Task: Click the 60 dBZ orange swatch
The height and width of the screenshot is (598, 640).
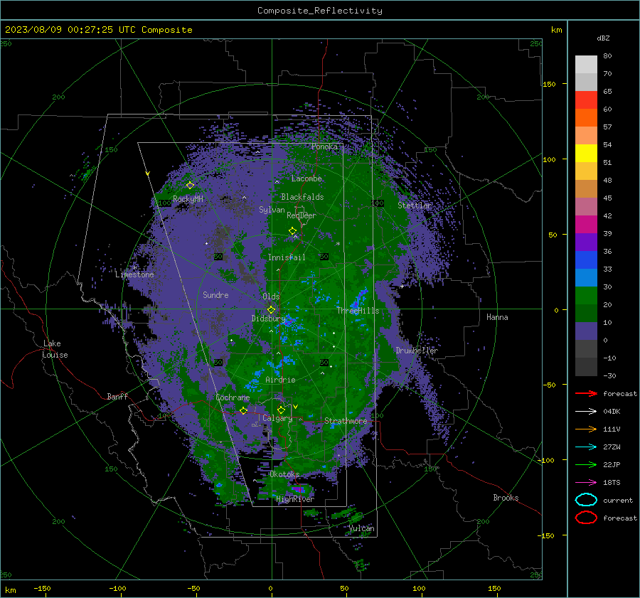Action: click(586, 118)
